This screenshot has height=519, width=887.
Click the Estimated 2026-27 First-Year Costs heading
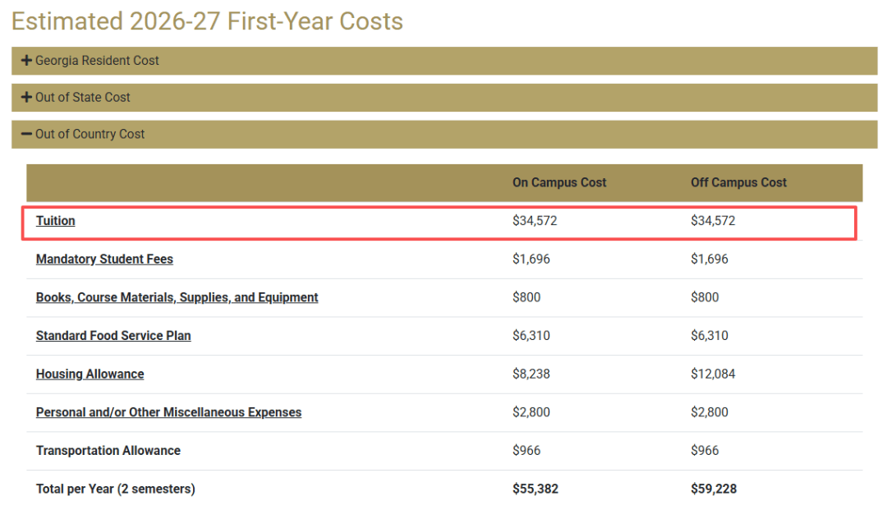207,21
